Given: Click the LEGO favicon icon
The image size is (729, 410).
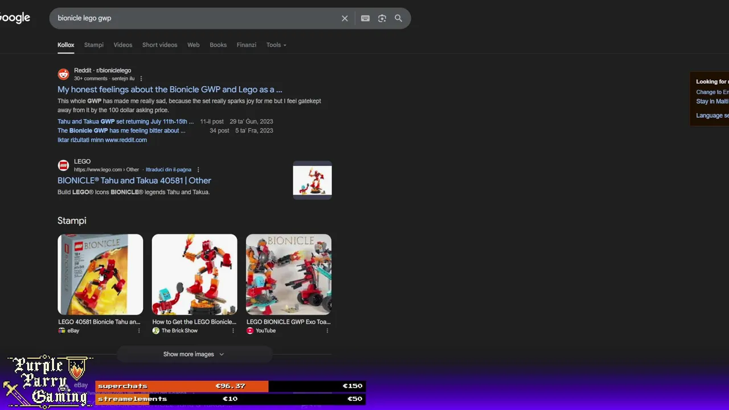Looking at the screenshot, I should (63, 165).
